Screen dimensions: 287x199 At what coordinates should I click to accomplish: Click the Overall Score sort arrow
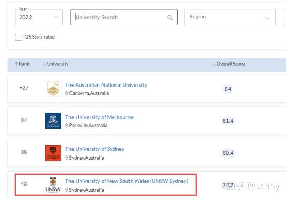[x=214, y=64]
